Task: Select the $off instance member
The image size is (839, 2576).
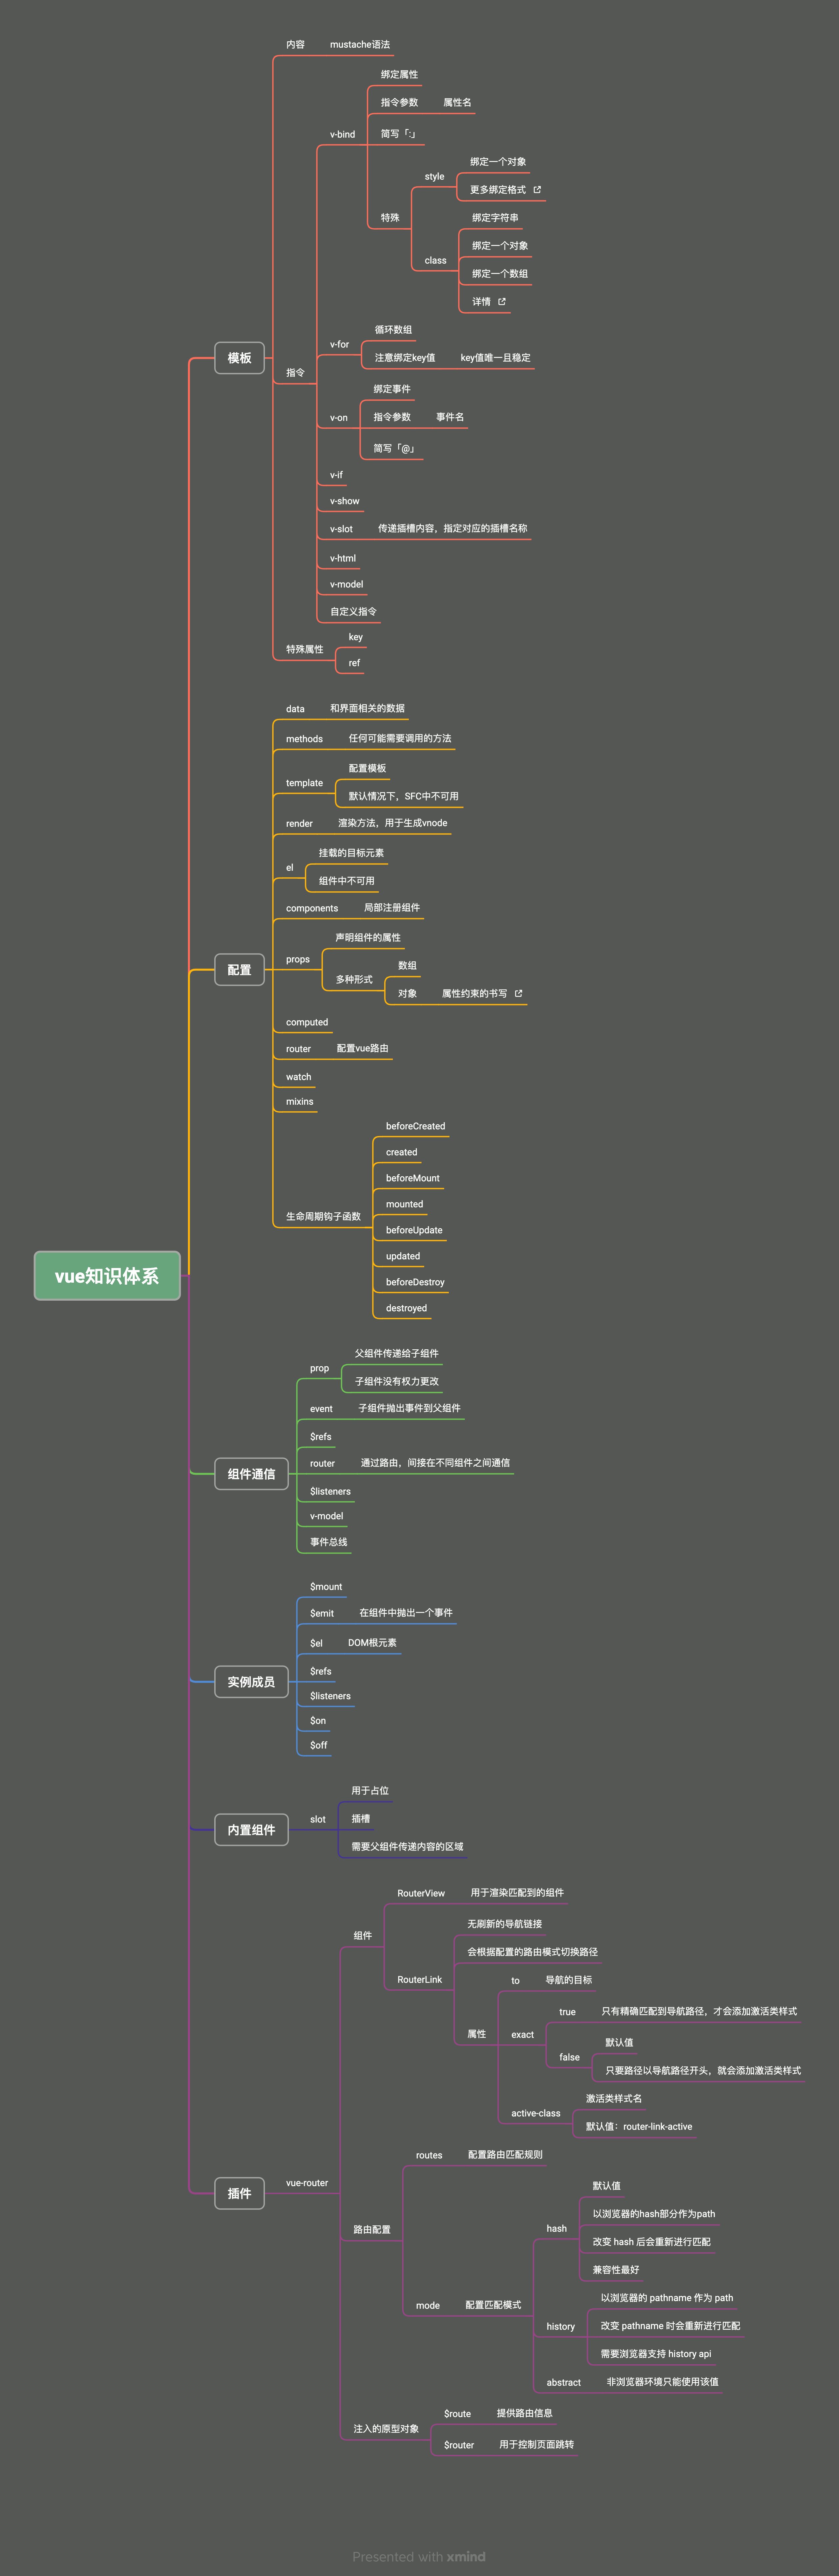Action: 318,1746
